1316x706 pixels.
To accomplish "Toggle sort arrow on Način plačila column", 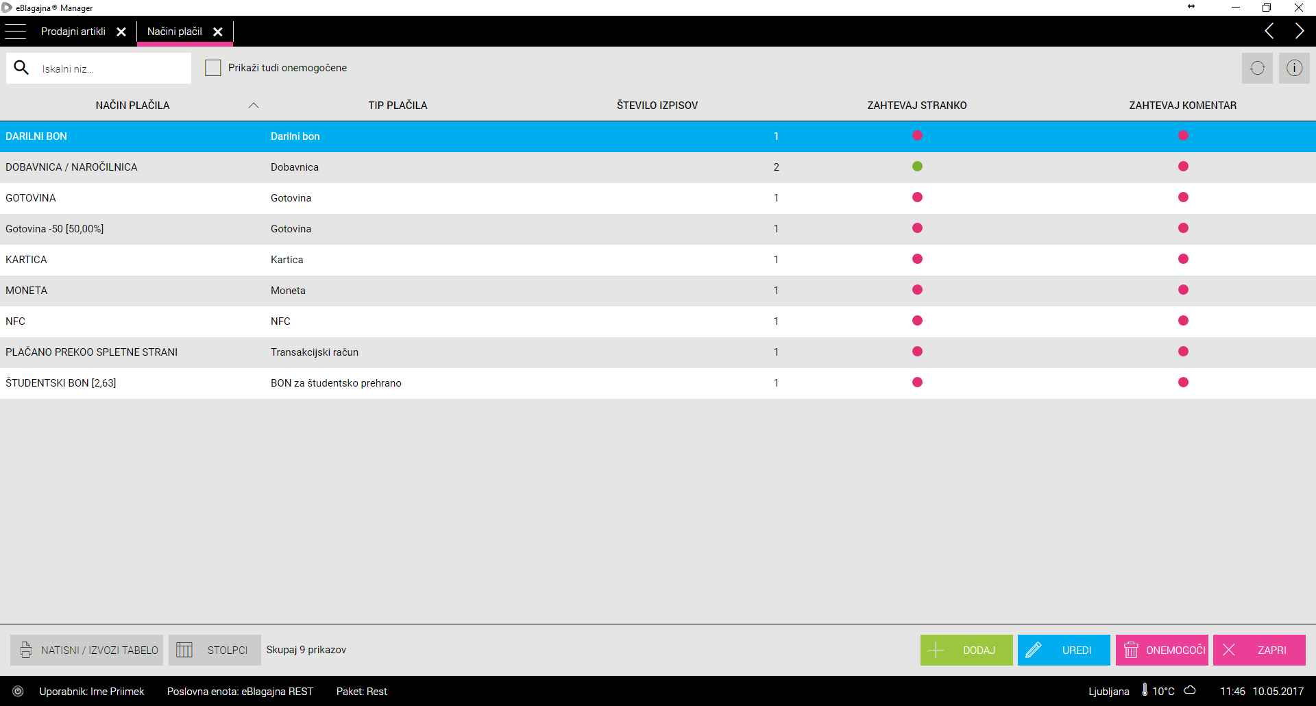I will pyautogui.click(x=254, y=106).
